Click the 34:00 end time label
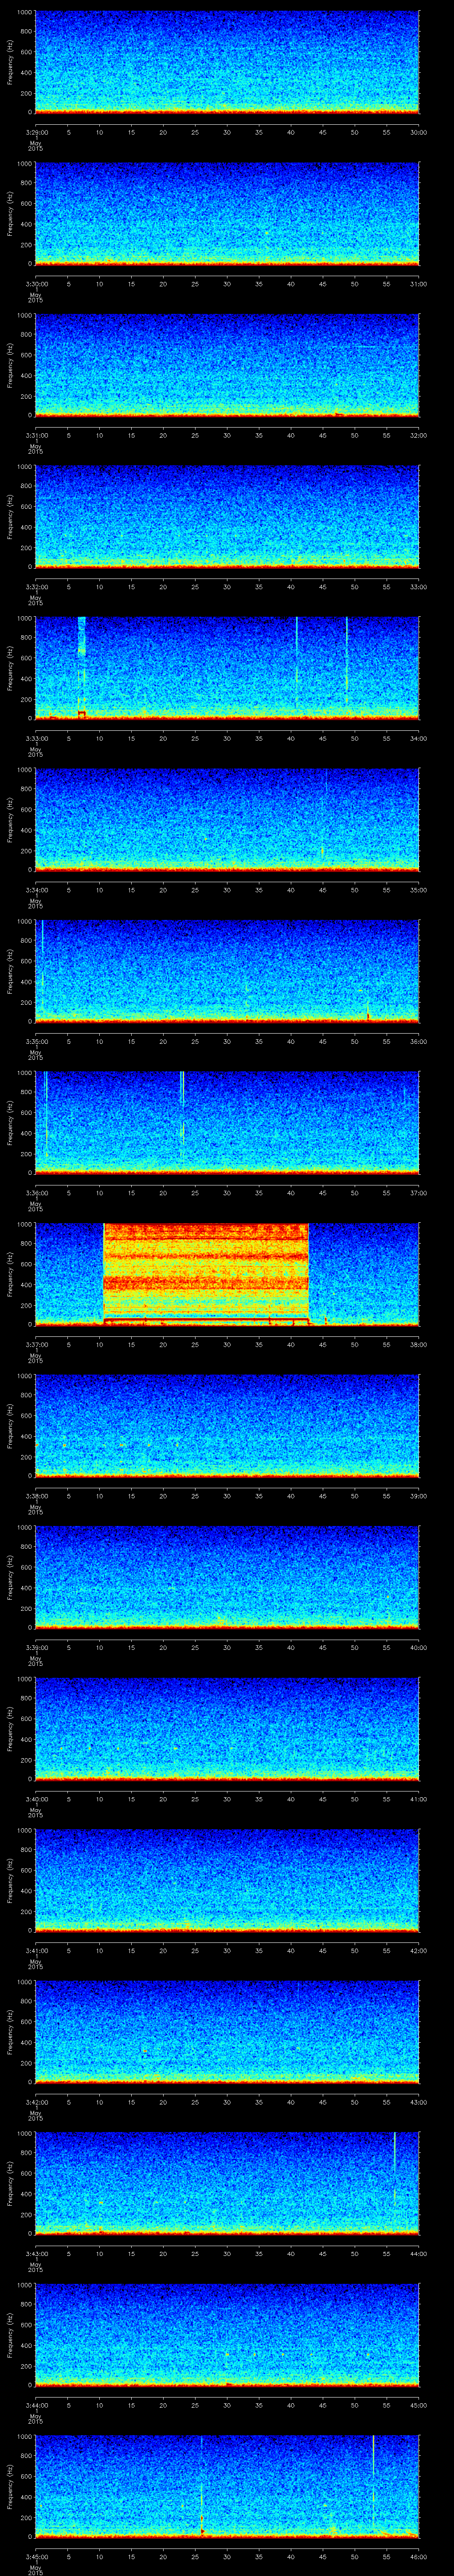454x2576 pixels. [419, 738]
